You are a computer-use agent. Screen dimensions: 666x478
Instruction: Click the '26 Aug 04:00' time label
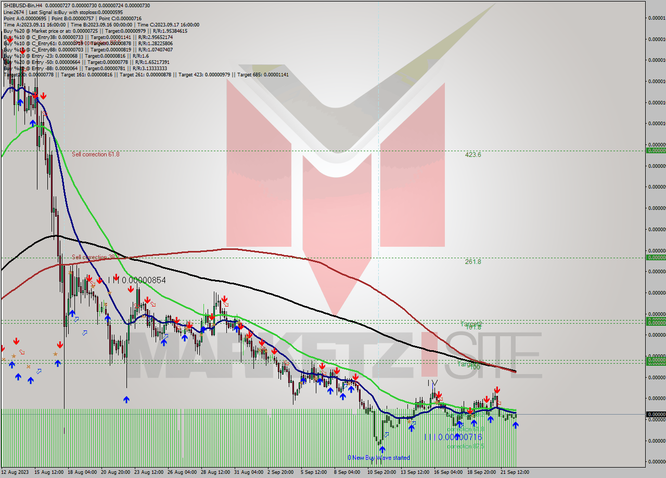pyautogui.click(x=183, y=472)
